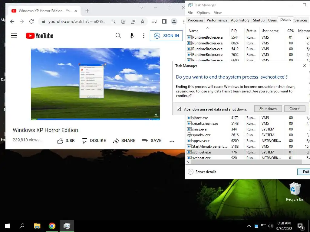Open Chrome tab search dropdown chevron
This screenshot has height=232, width=310.
click(142, 8)
